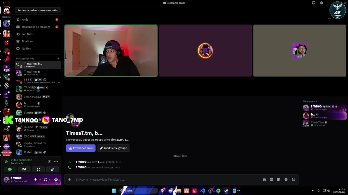The image size is (348, 195).
Task: Click the taskbar Search box
Action: 139,191
